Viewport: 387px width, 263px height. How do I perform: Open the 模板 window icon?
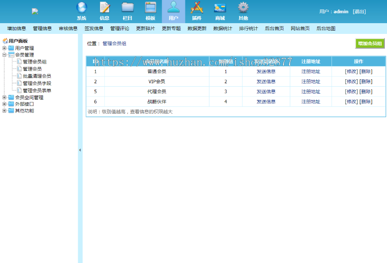point(150,7)
